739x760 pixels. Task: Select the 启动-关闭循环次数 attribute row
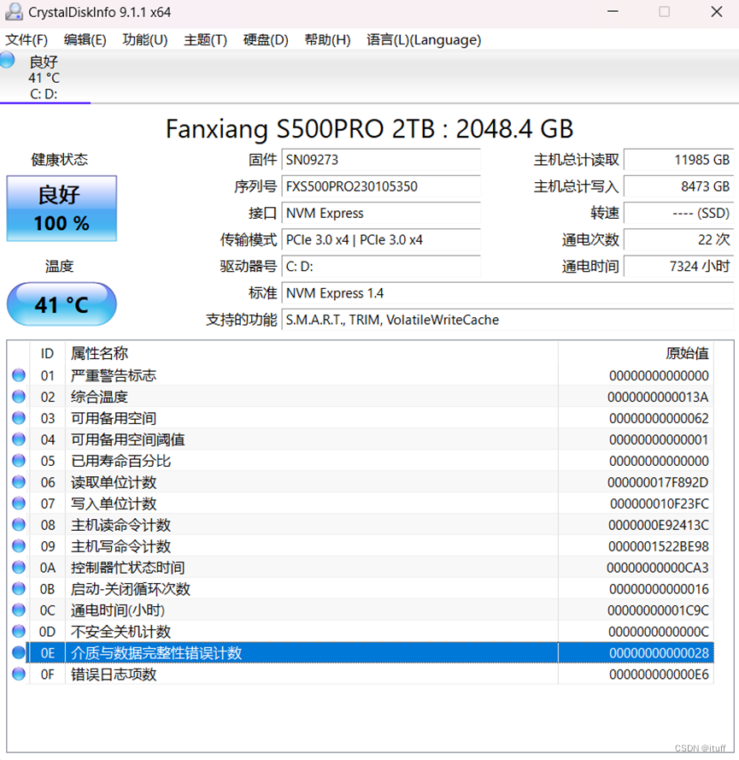(x=361, y=588)
